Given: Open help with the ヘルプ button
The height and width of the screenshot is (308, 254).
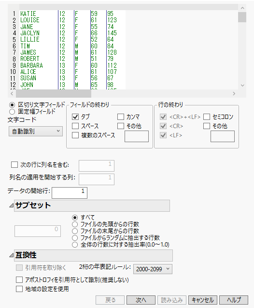Looking at the screenshot, I should [234, 300].
